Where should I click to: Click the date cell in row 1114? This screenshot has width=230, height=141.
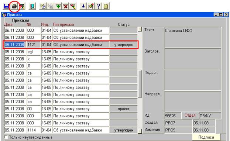click(15, 130)
